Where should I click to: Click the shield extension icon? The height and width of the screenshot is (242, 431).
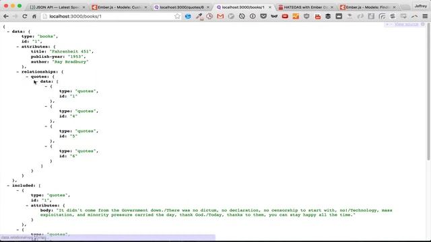click(306, 16)
